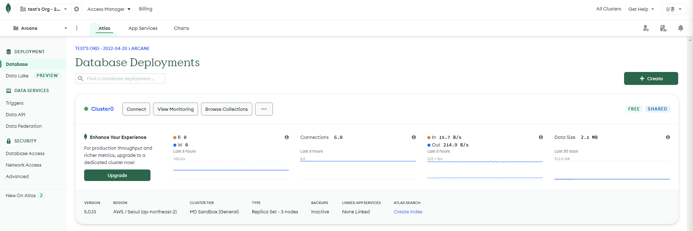Focus the Find a database deployment field
Screen dimensions: 693x231
pos(120,78)
